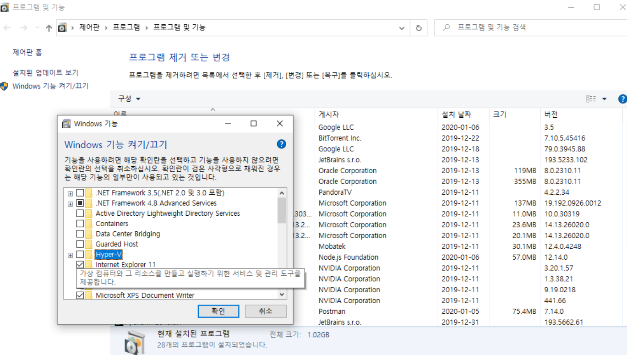This screenshot has width=627, height=355.
Task: Click the shield icon beside Windows 기능 켜기/끄기
Action: tap(5, 86)
